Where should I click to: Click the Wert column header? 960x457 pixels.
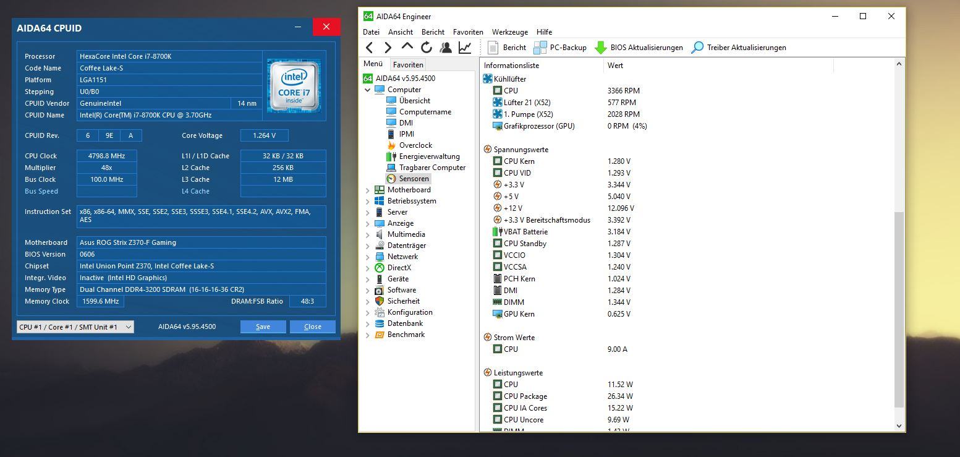(718, 66)
